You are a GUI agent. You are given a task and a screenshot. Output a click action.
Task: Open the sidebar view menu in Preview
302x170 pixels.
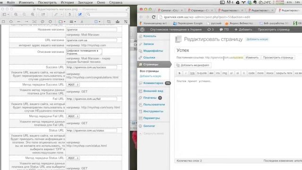coord(5,15)
